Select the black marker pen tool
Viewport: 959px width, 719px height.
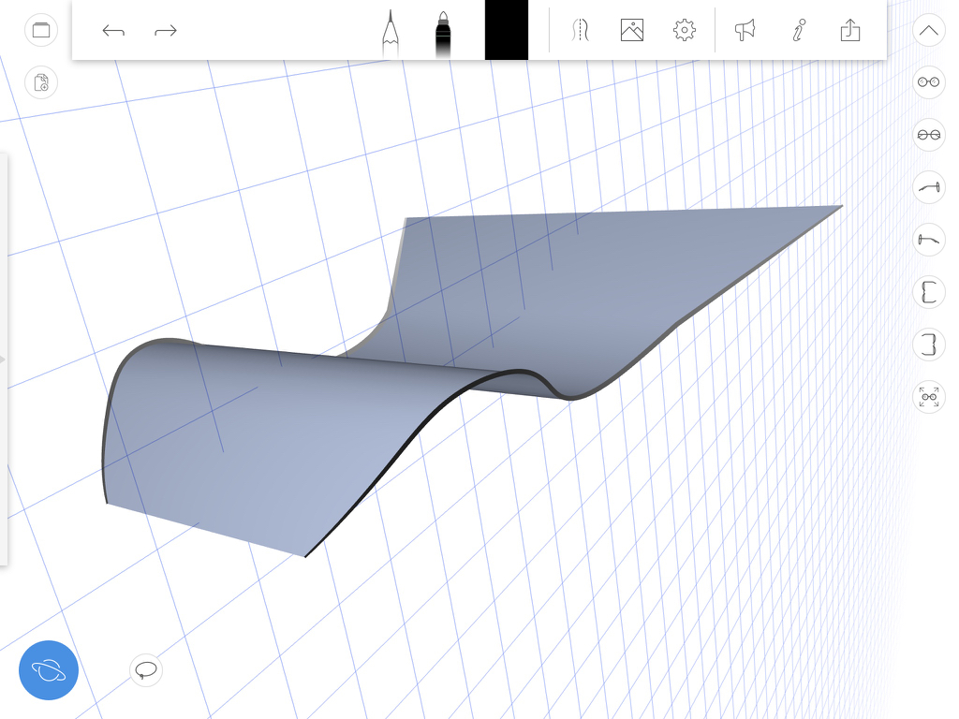point(443,32)
